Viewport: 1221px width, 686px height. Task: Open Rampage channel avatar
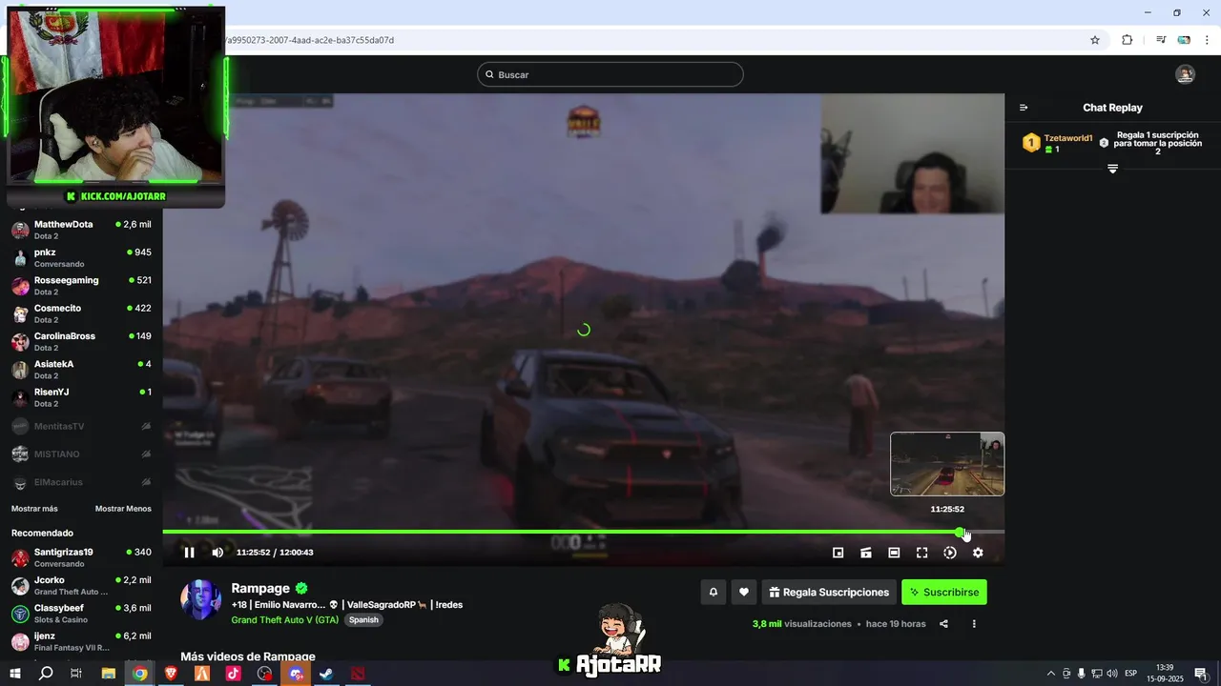click(x=200, y=600)
